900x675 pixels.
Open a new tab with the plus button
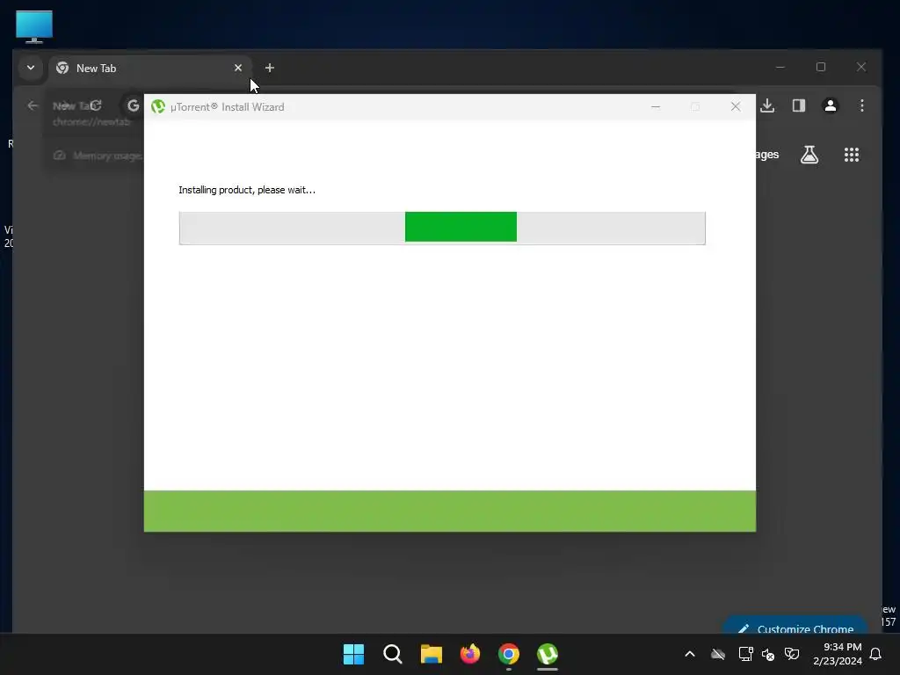click(270, 68)
